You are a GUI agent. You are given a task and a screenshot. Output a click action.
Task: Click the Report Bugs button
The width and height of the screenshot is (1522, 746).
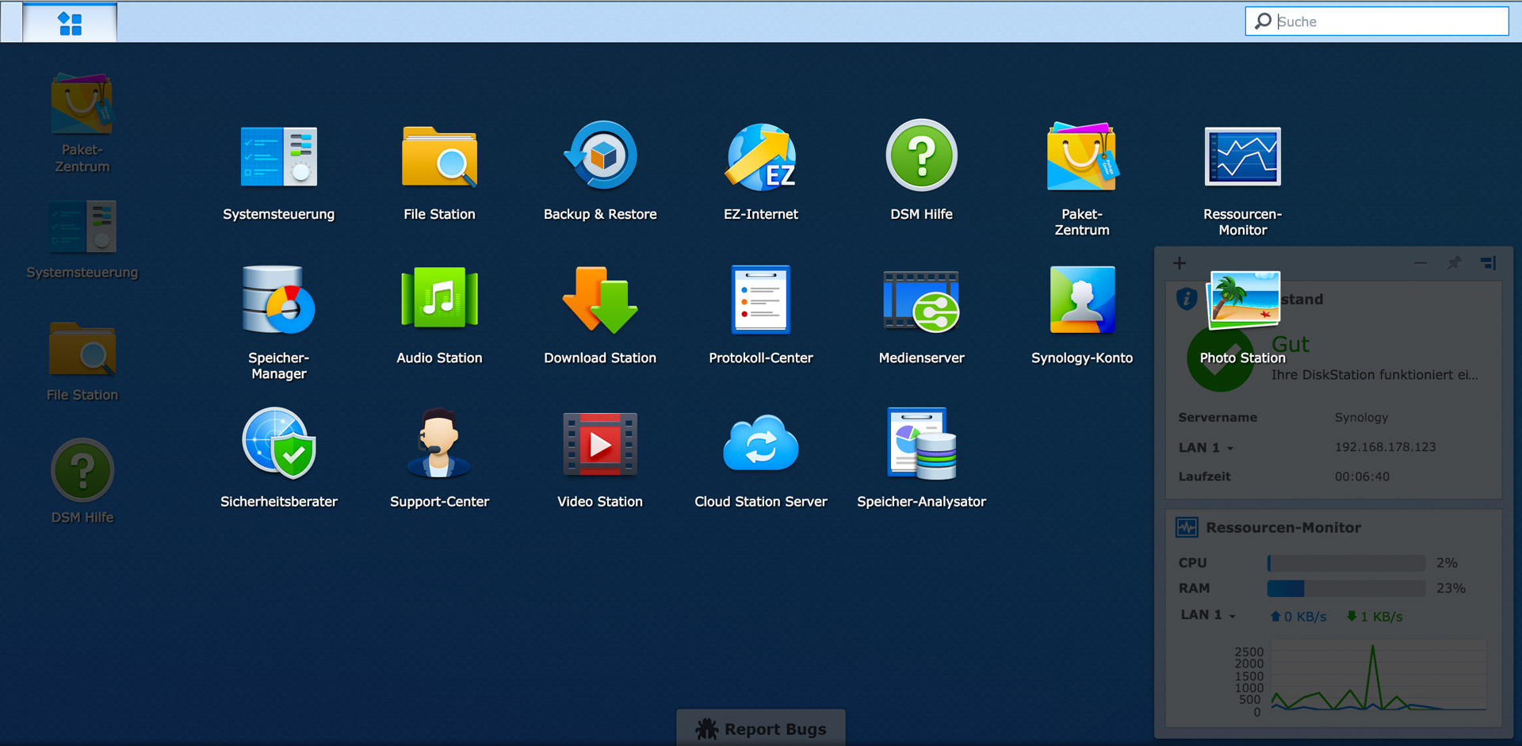(761, 728)
